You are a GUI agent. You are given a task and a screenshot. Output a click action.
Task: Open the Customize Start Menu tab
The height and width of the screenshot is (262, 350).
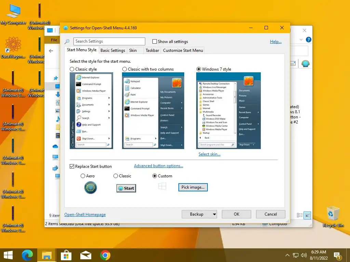pos(183,50)
